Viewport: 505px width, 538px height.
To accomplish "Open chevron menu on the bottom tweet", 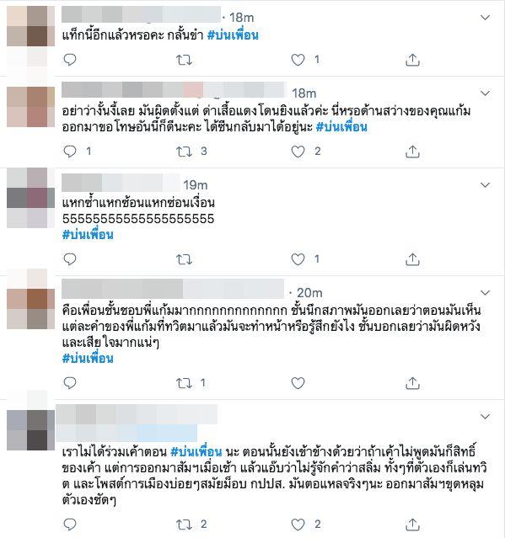I will coord(485,417).
